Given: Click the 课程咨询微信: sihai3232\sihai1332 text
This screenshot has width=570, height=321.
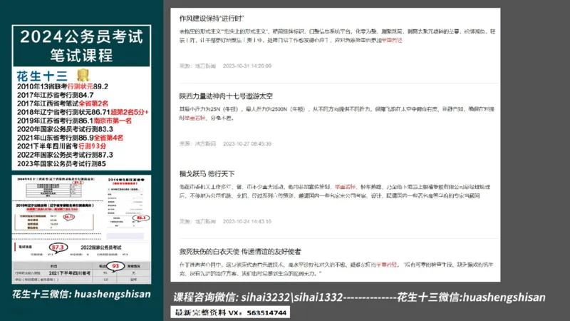Looking at the screenshot, I should (x=258, y=297).
